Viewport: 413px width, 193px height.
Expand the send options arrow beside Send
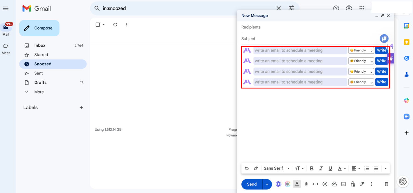point(267,184)
